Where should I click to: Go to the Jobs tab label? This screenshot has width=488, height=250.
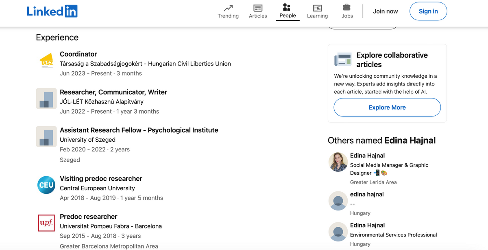pos(347,16)
